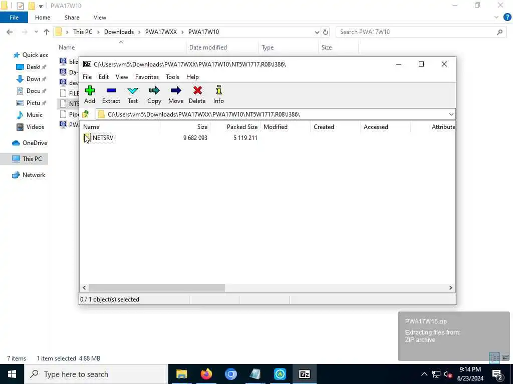Screen dimensions: 513x384
Task: Click the right scroll arrow in 7-Zip
Action: (450, 287)
